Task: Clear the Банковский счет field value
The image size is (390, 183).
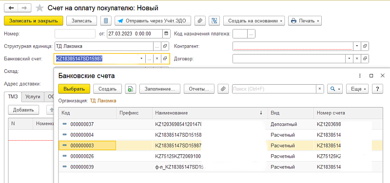Action: pyautogui.click(x=157, y=58)
